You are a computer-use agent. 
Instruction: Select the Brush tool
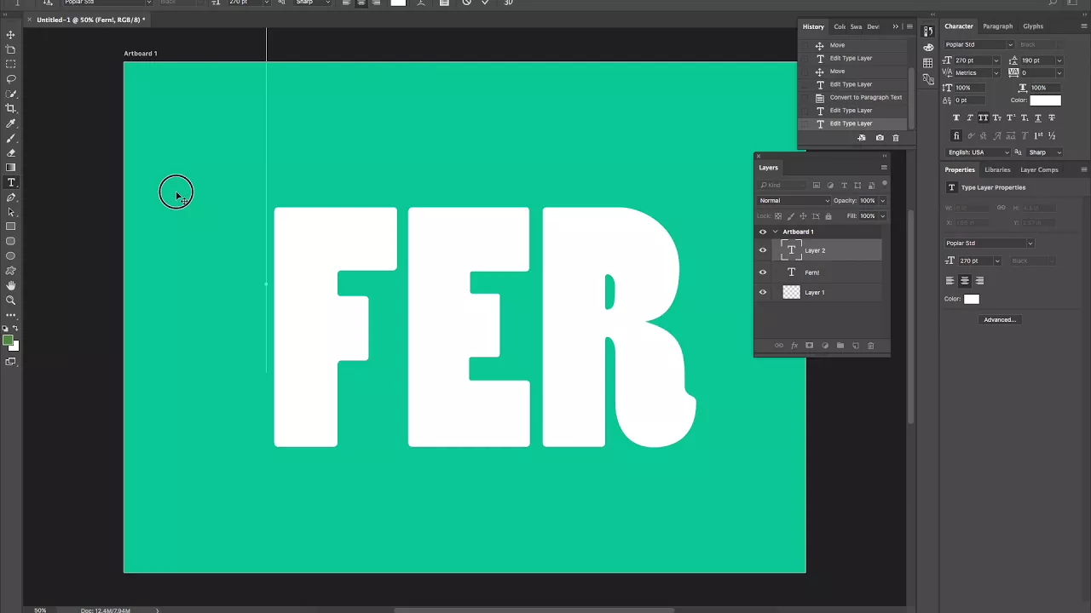(11, 138)
